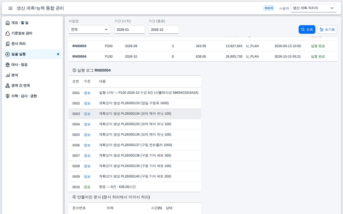The width and height of the screenshot is (343, 214).
Task: Click the 수준 column header
Action: [x=87, y=81]
